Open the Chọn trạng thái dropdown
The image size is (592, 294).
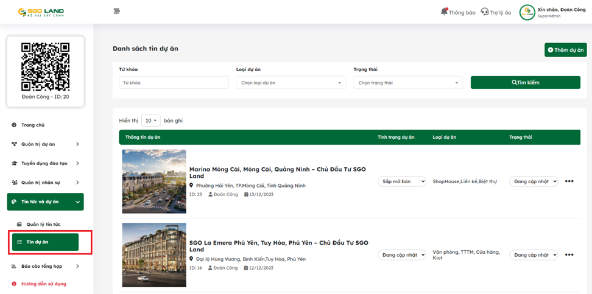click(408, 83)
